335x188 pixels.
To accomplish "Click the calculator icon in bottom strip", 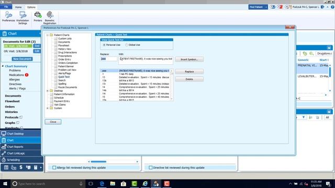I will point(36,168).
